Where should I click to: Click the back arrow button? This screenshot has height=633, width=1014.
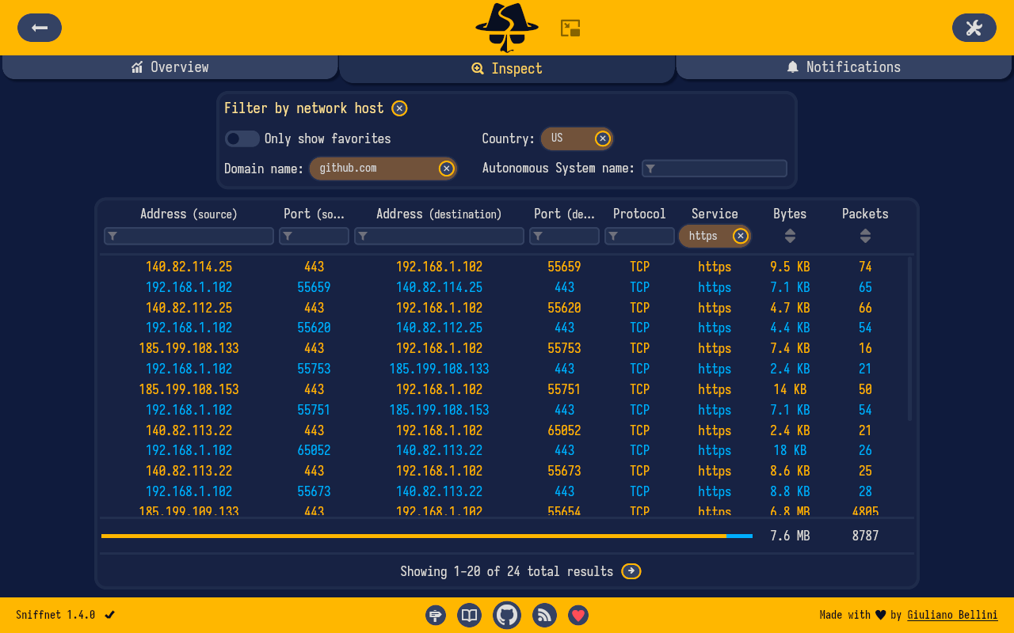click(39, 28)
